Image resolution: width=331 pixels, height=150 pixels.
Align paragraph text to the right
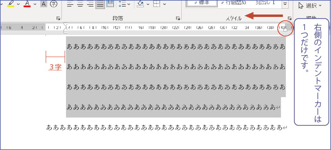pos(90,4)
